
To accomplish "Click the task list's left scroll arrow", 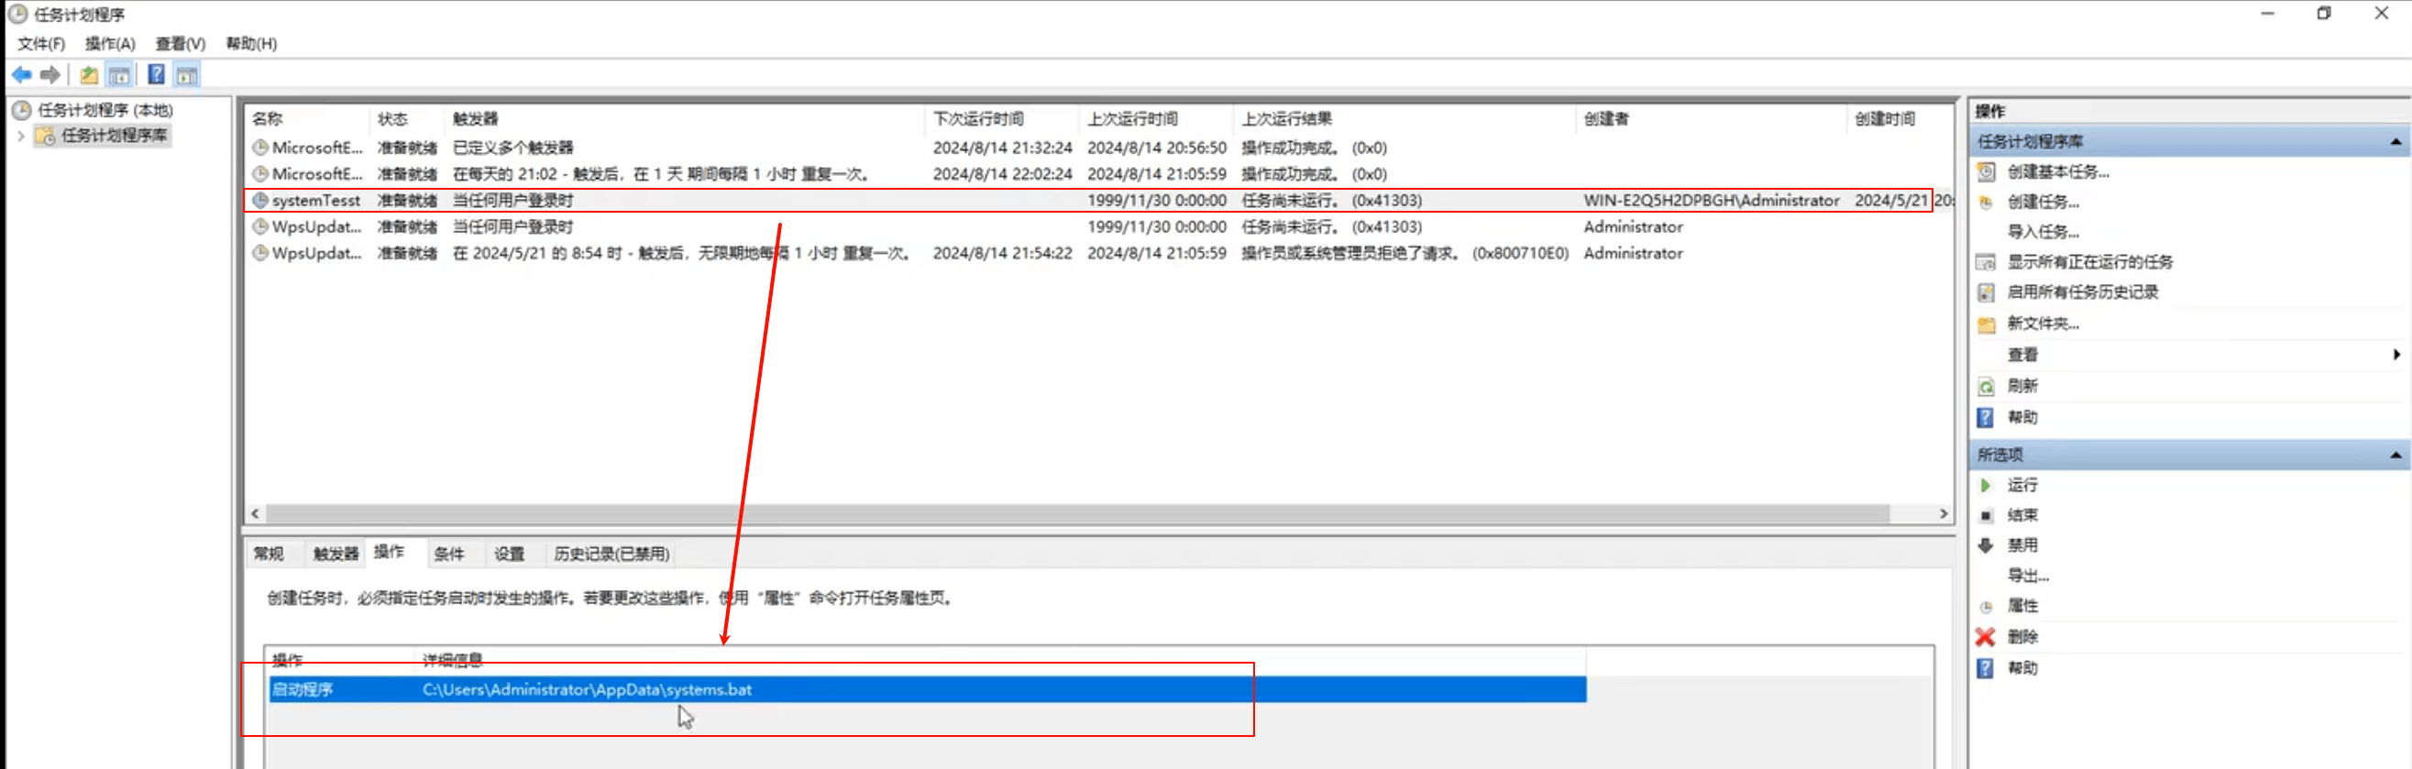I will pyautogui.click(x=256, y=513).
